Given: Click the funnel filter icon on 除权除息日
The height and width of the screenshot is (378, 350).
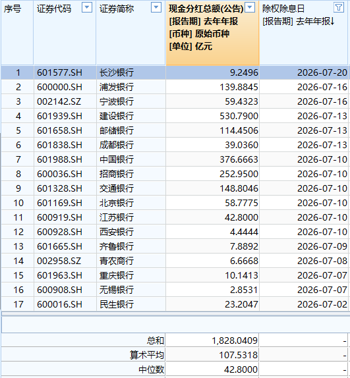Looking at the screenshot, I should (339, 8).
